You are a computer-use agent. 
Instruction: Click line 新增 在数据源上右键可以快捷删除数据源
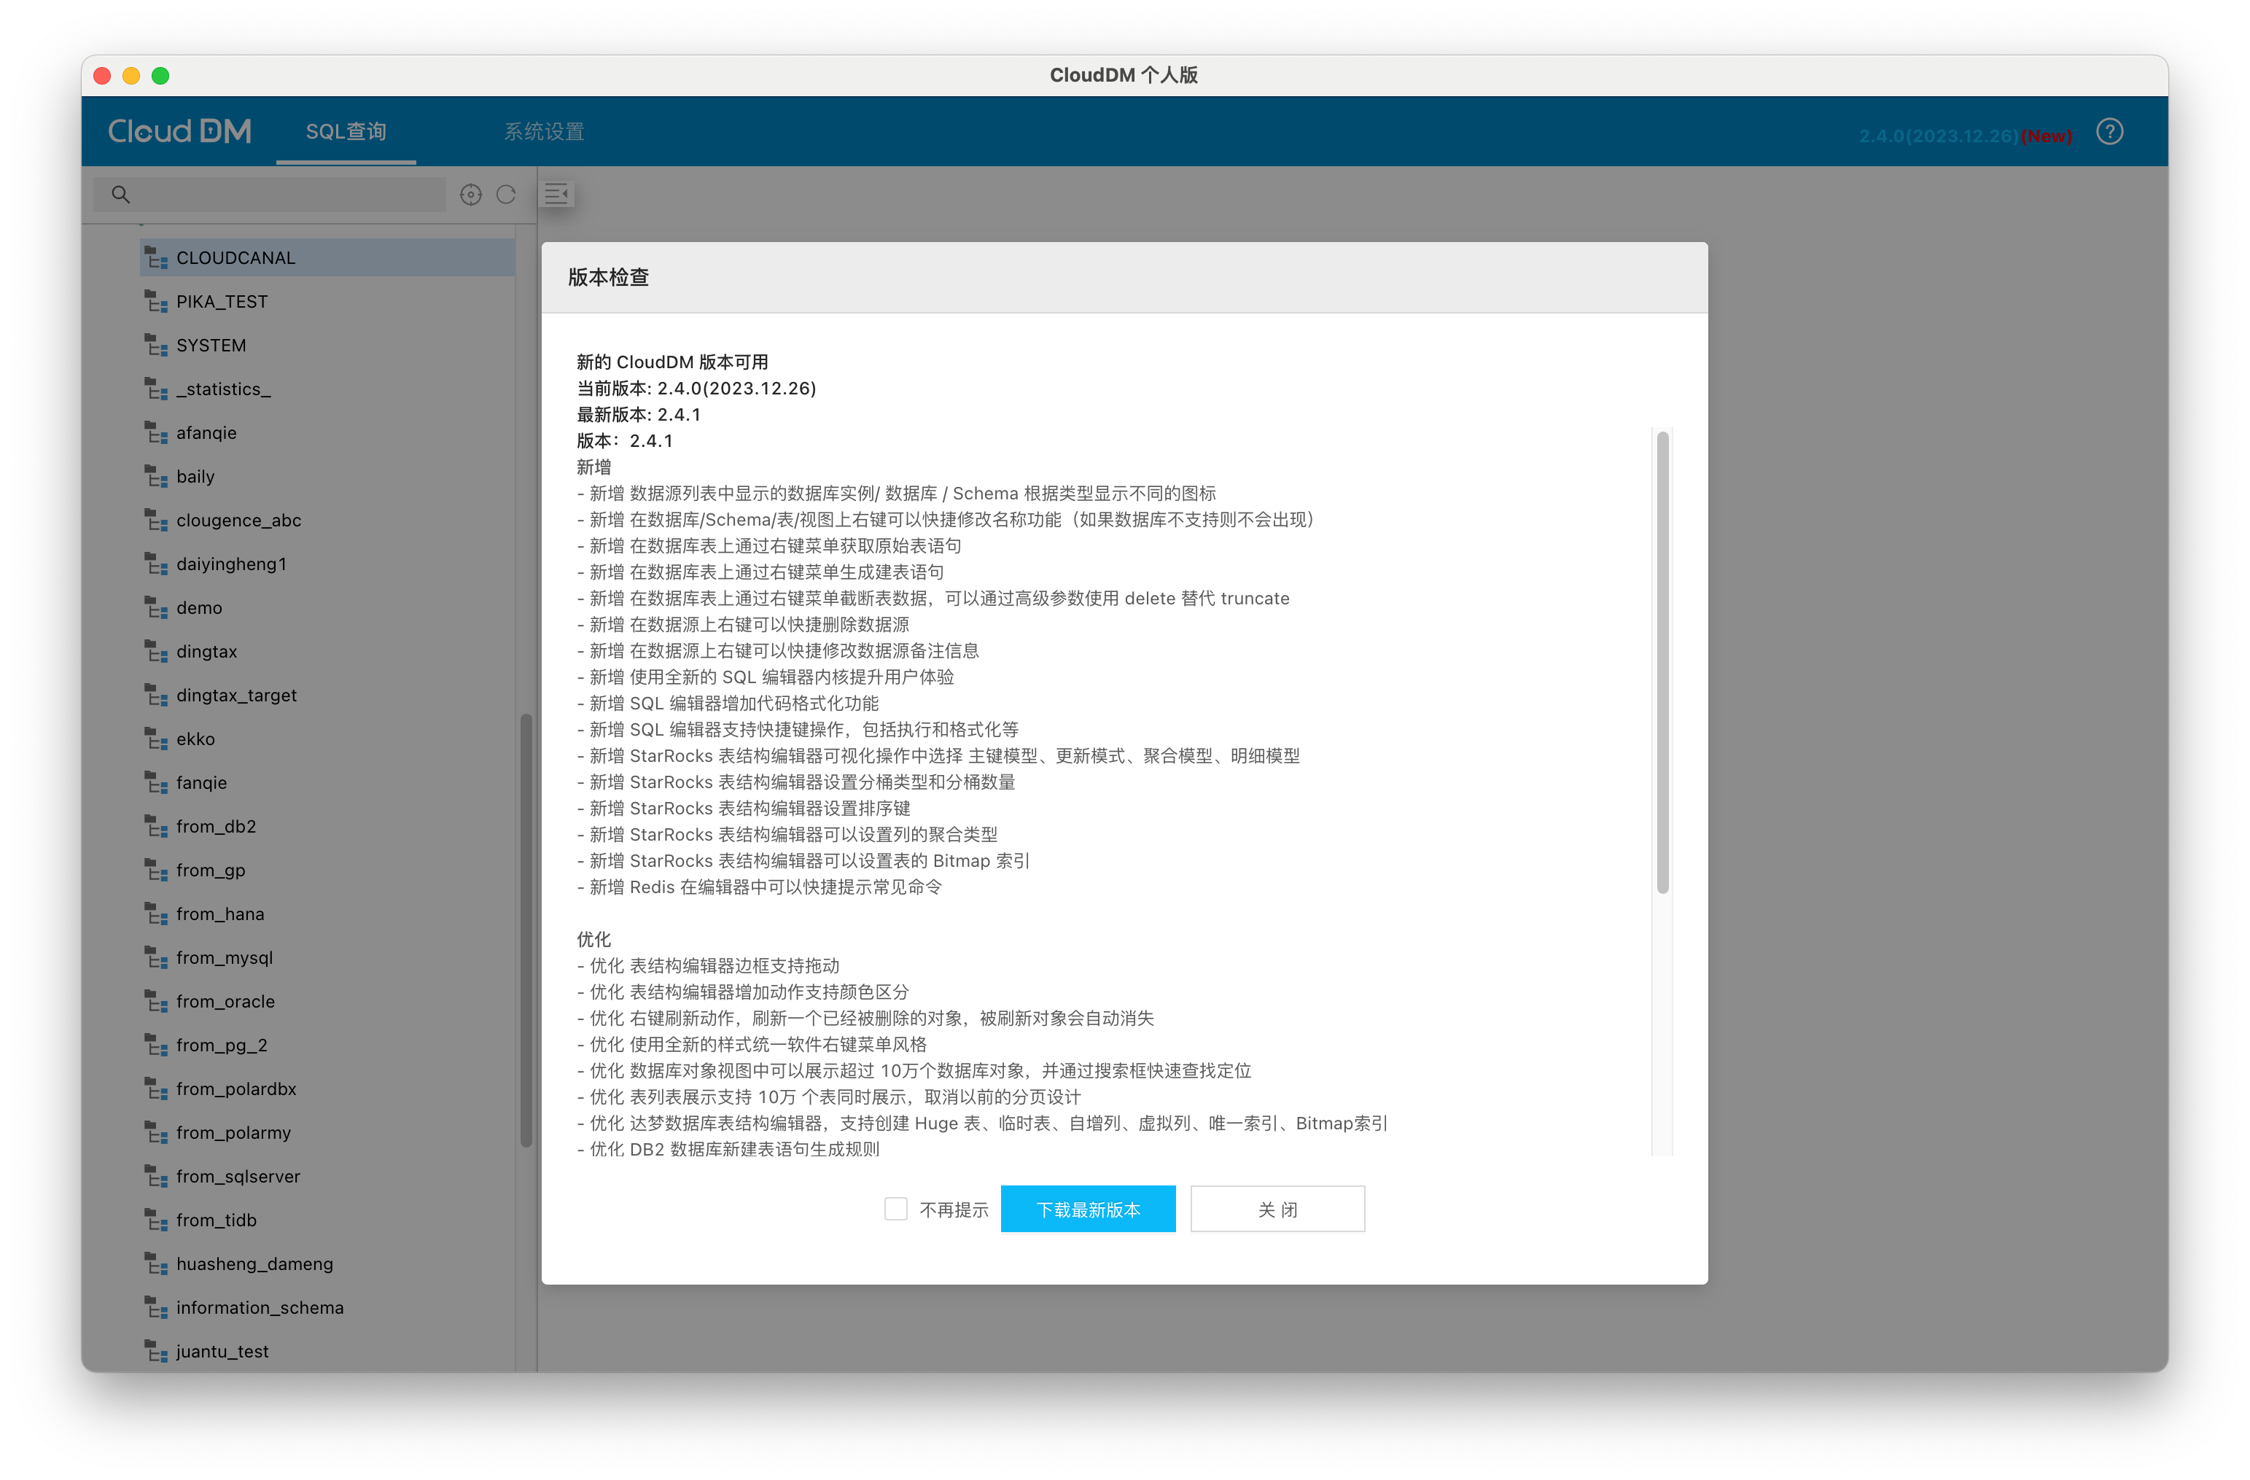tap(743, 625)
